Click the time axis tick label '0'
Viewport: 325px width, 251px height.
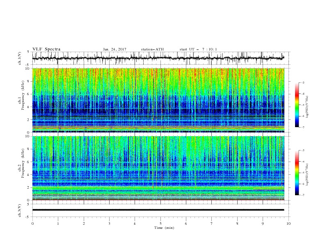[x=32, y=224]
